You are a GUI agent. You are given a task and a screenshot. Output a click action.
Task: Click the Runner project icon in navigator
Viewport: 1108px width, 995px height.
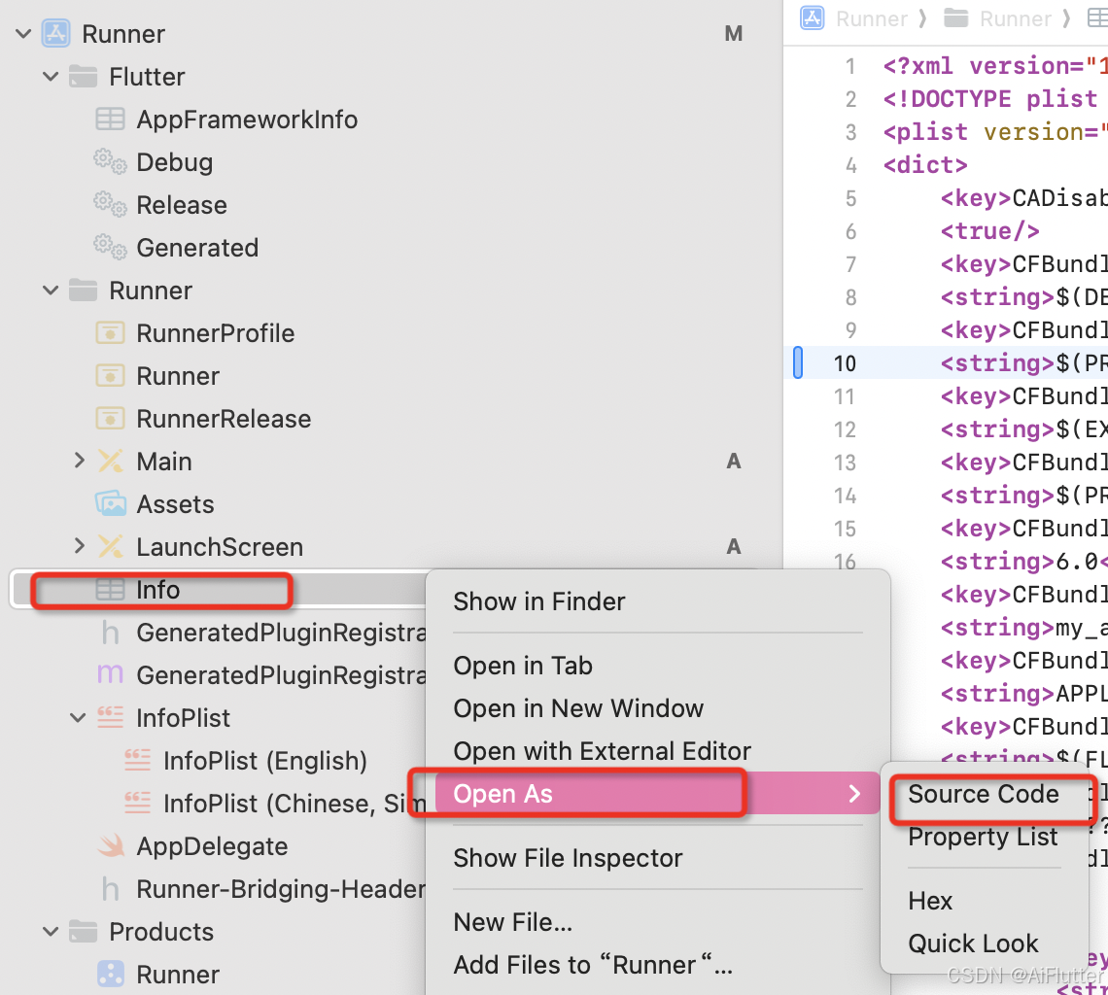tap(55, 33)
